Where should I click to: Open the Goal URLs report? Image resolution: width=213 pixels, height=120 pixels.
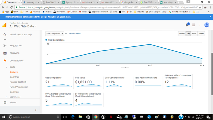click(14, 77)
